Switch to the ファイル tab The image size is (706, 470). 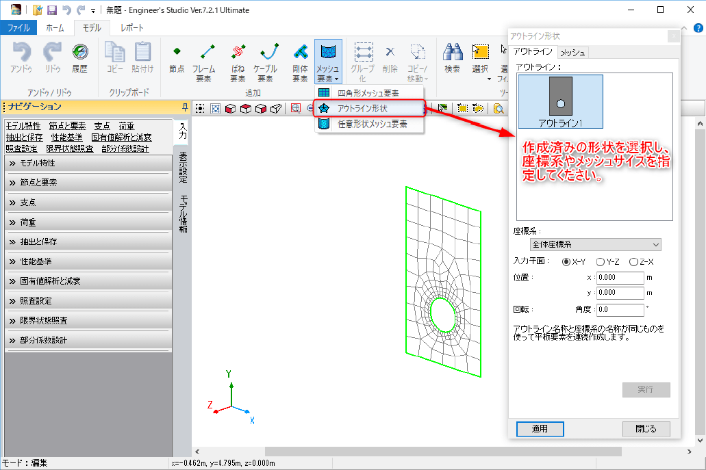18,28
